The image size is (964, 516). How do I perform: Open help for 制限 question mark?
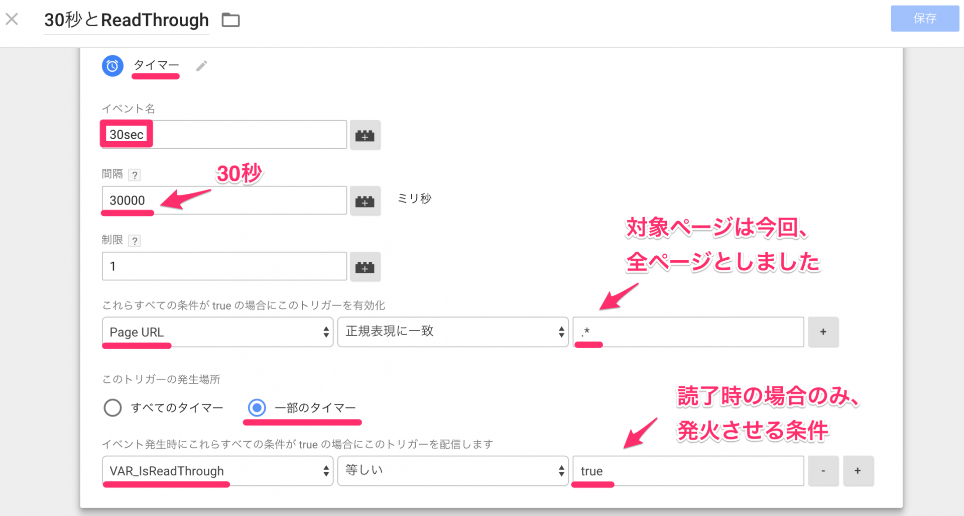coord(135,241)
